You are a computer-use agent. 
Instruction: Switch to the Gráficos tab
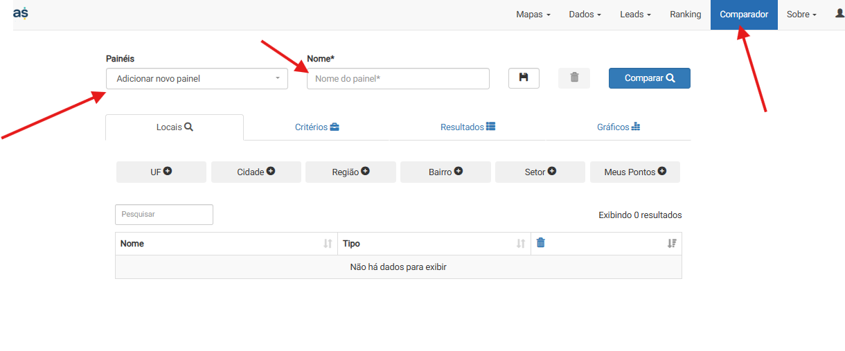(619, 127)
